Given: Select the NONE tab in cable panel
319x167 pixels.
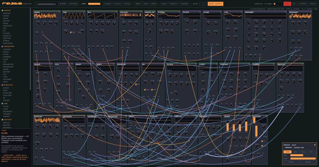Looking at the screenshot, I should pos(287,152).
